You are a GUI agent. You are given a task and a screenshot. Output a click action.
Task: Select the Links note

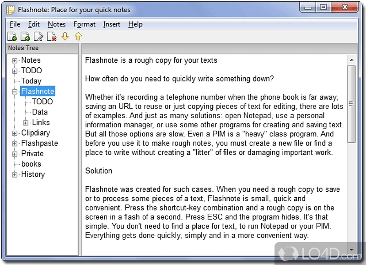tap(41, 122)
